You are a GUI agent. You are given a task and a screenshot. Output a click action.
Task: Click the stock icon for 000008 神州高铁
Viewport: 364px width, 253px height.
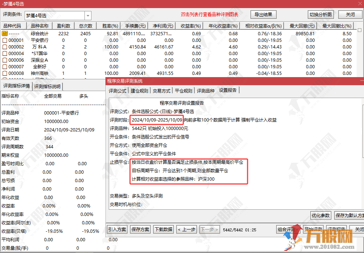coord(5,73)
